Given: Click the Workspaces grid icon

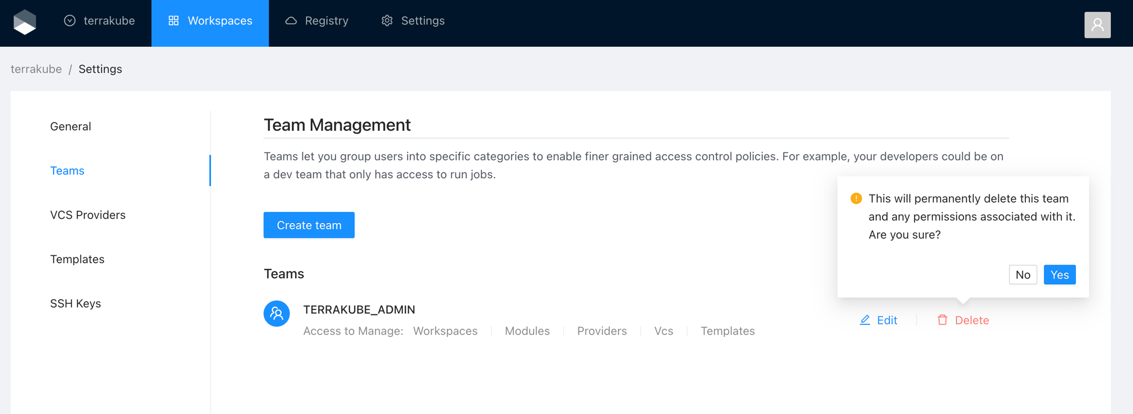Looking at the screenshot, I should 174,21.
